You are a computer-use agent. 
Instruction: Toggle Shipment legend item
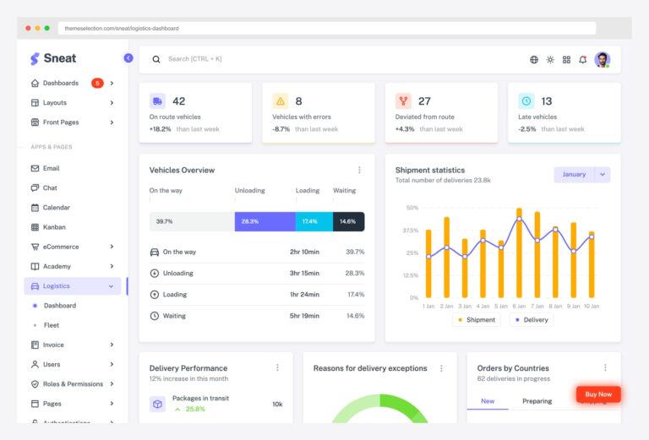[477, 320]
